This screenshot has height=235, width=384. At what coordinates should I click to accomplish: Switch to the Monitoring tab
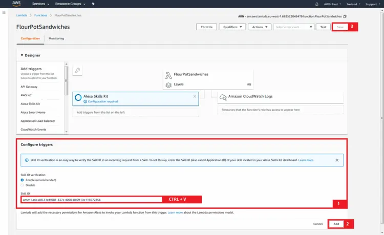pyautogui.click(x=56, y=38)
